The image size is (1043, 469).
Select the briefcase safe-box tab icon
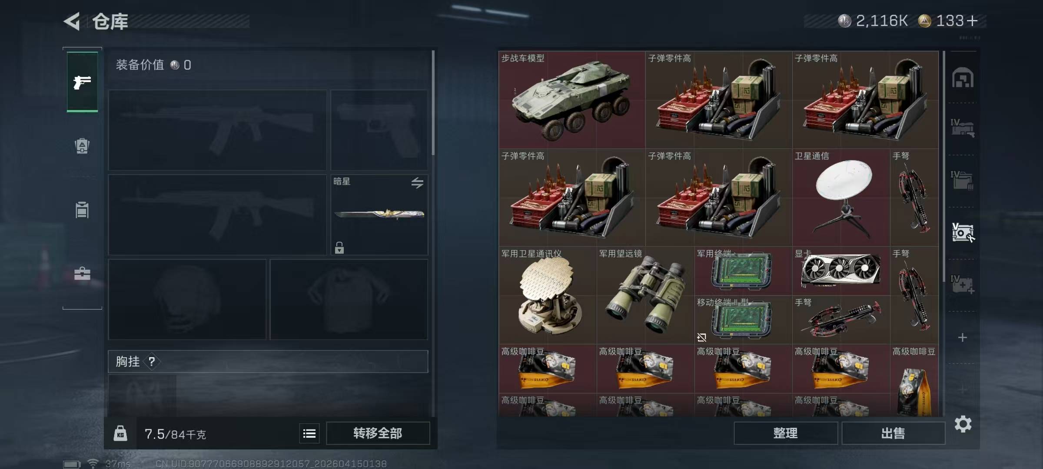tap(82, 274)
